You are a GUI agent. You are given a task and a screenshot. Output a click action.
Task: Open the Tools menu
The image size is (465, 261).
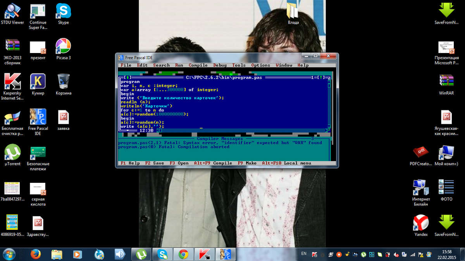click(239, 65)
